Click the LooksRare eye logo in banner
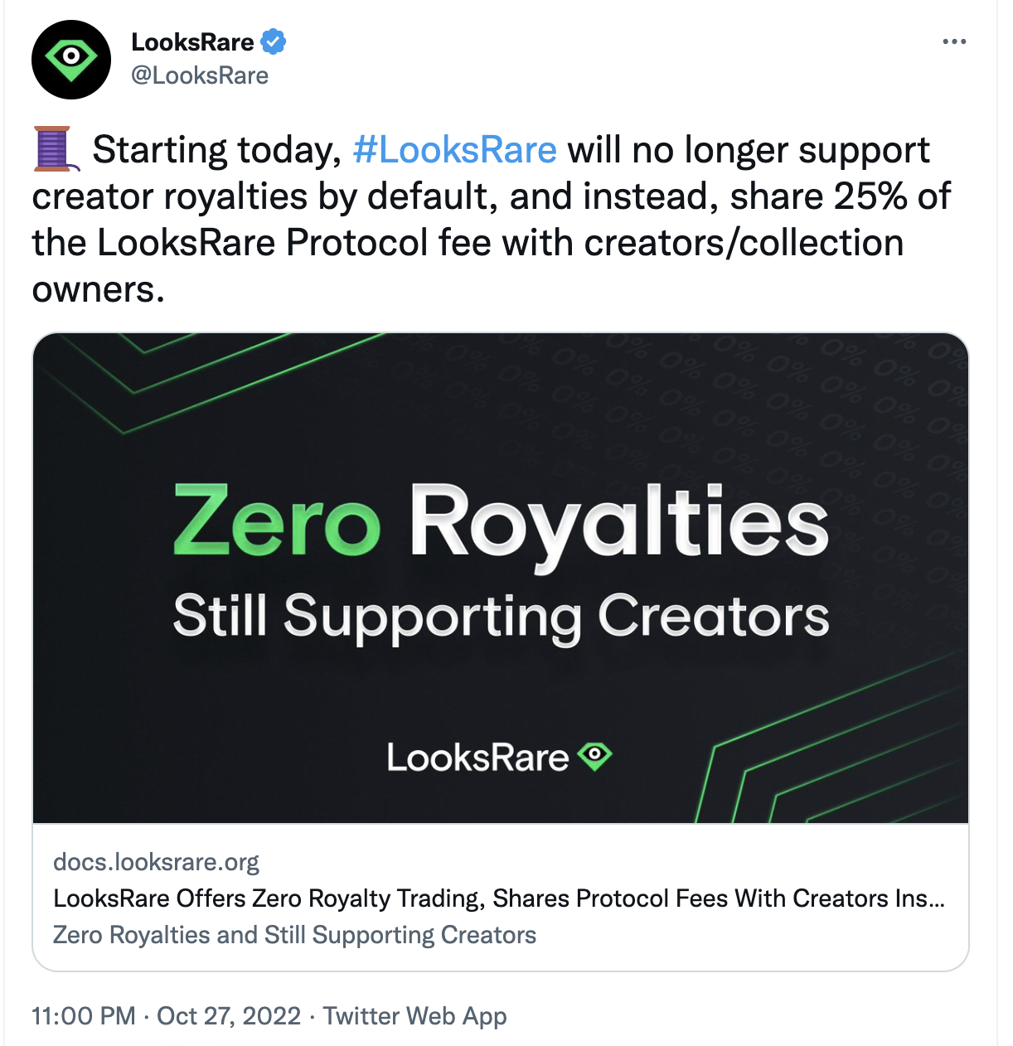1013x1046 pixels. pos(595,756)
